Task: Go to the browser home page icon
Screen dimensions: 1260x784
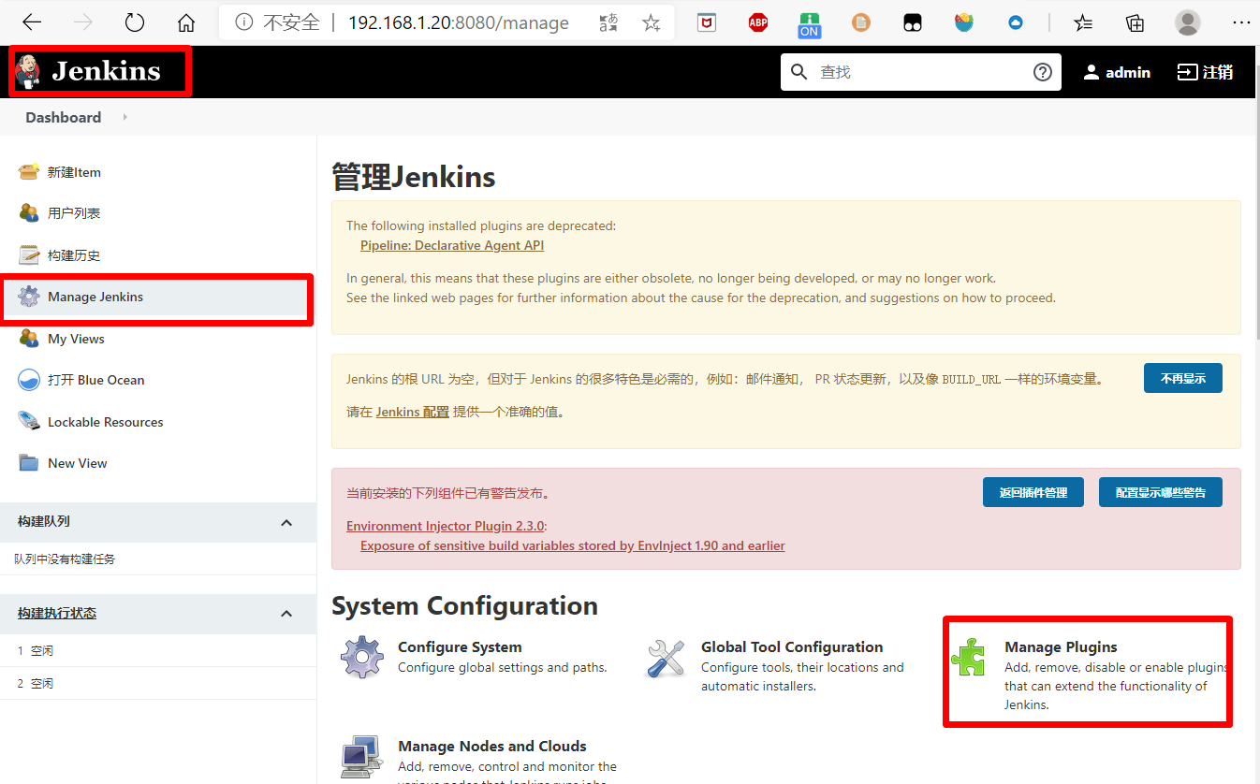Action: [x=186, y=22]
